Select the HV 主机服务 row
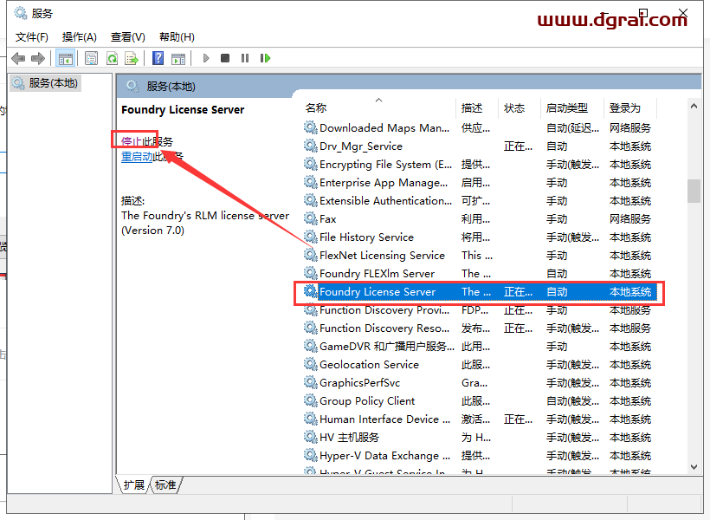 tap(480, 437)
